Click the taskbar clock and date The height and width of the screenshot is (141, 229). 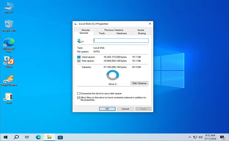210,137
